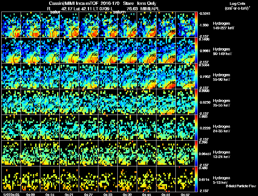The height and width of the screenshot is (196, 258).
Task: Select the 55-90 keV image at 04:51
Action: 166,76
